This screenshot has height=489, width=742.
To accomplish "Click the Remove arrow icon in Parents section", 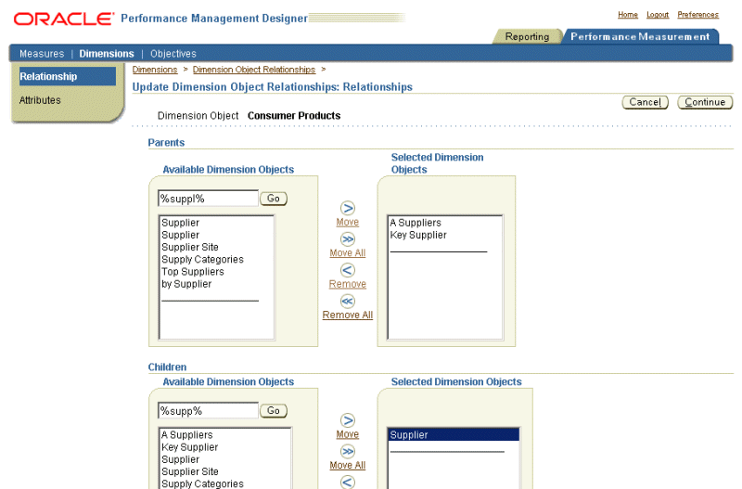I will point(348,270).
